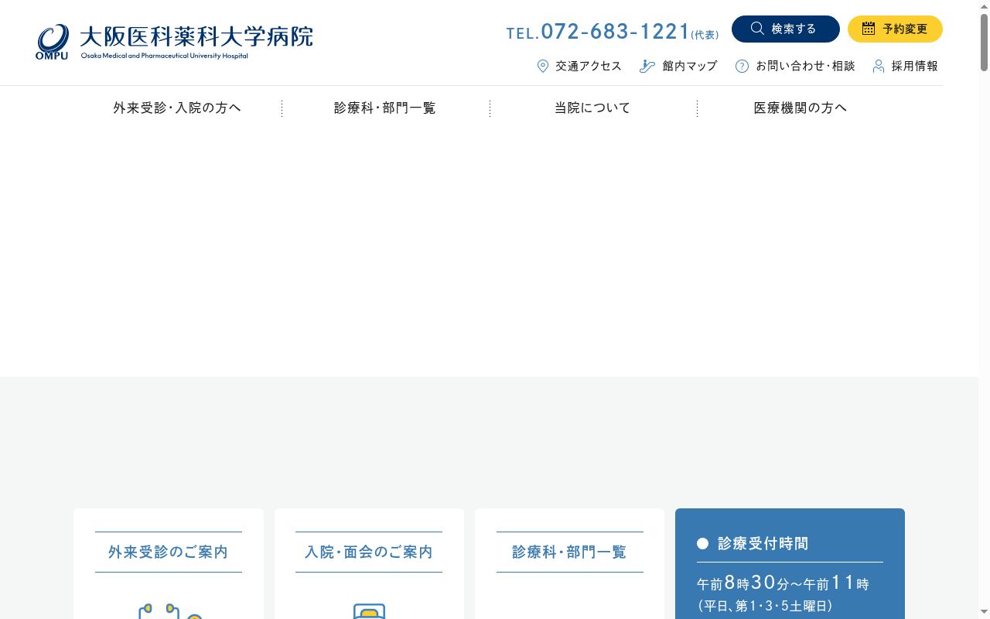
Task: Click the OMPU hospital logo
Action: coord(52,42)
